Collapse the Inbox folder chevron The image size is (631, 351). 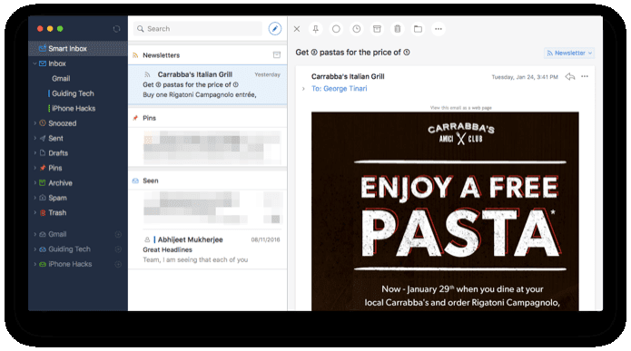(35, 63)
